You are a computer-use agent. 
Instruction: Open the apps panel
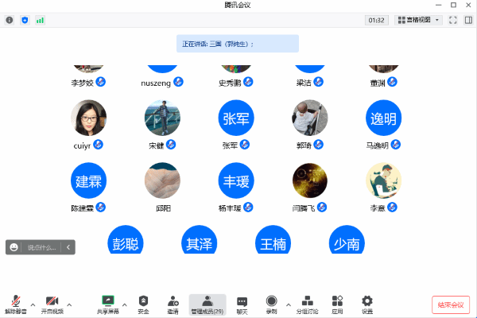(x=337, y=303)
